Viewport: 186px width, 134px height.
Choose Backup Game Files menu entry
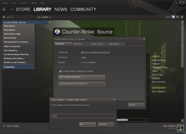tap(19, 58)
